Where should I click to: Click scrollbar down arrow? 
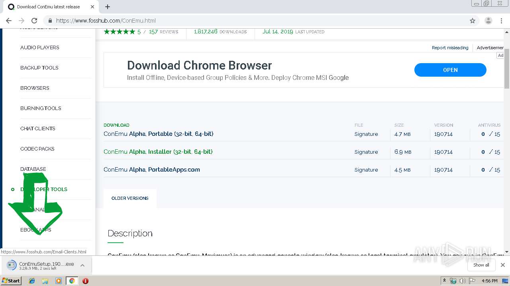coord(507,252)
